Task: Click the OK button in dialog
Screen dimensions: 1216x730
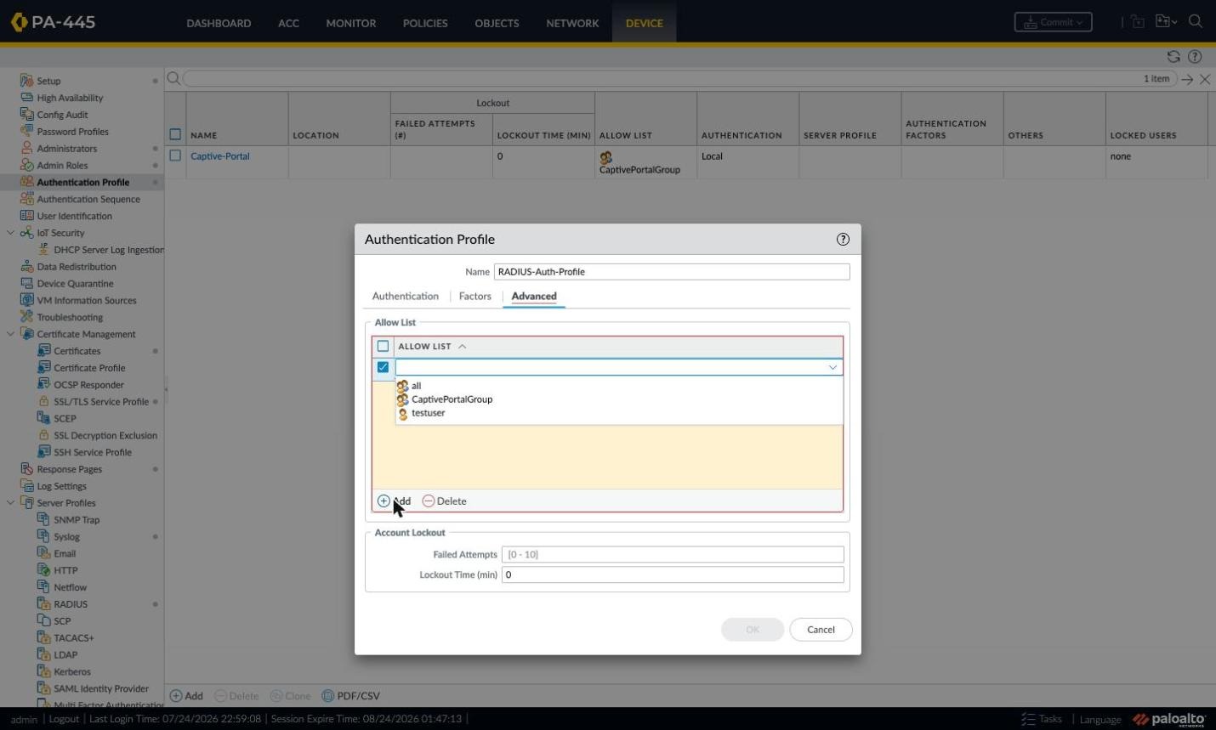Action: [753, 630]
